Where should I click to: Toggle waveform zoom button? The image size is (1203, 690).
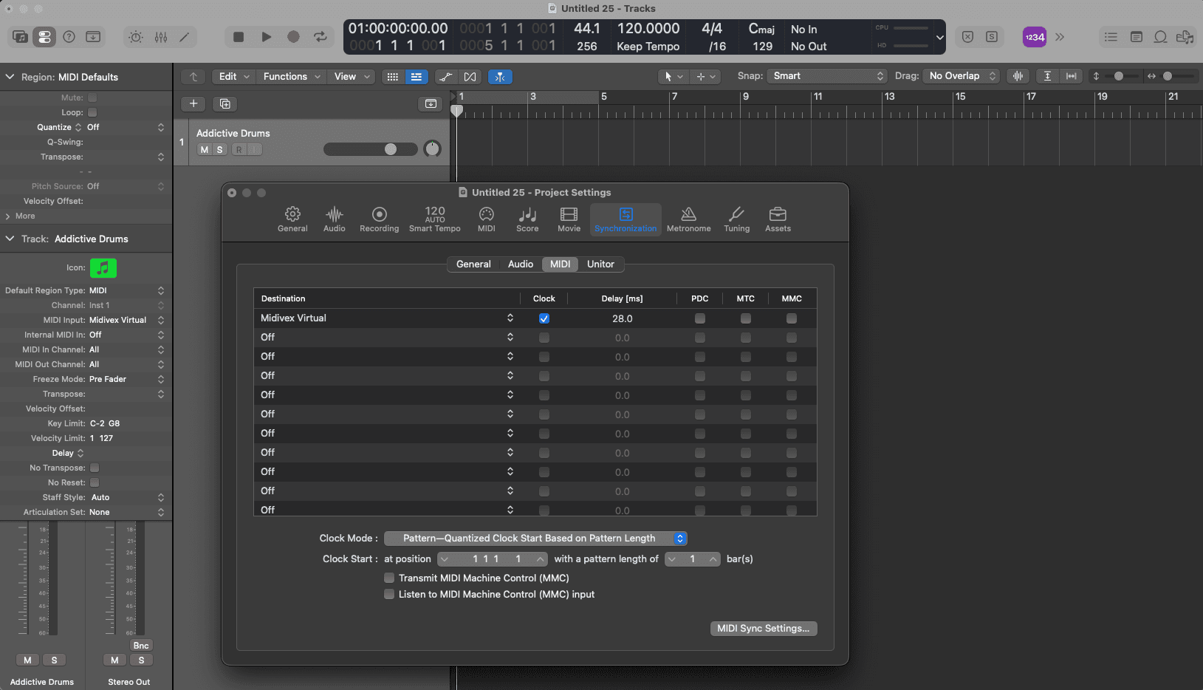coord(1018,76)
